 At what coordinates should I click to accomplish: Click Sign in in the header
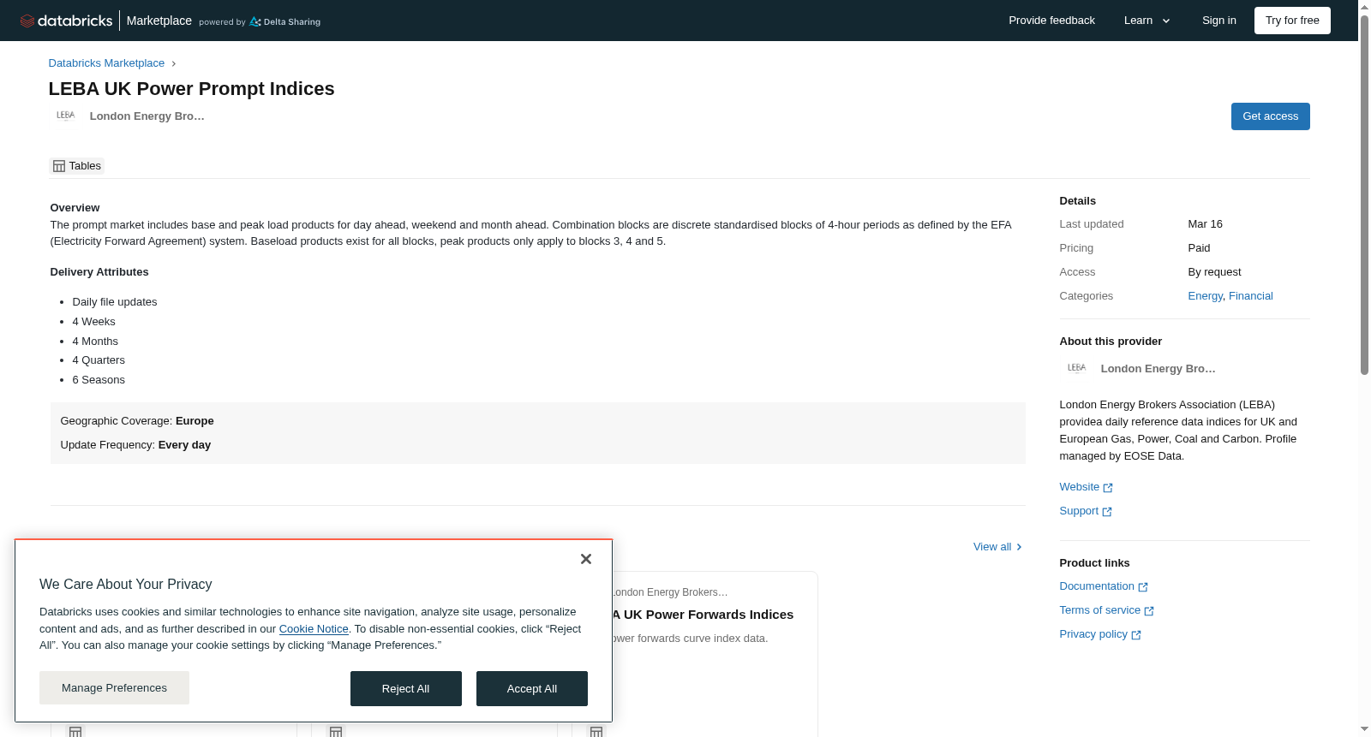coord(1218,21)
